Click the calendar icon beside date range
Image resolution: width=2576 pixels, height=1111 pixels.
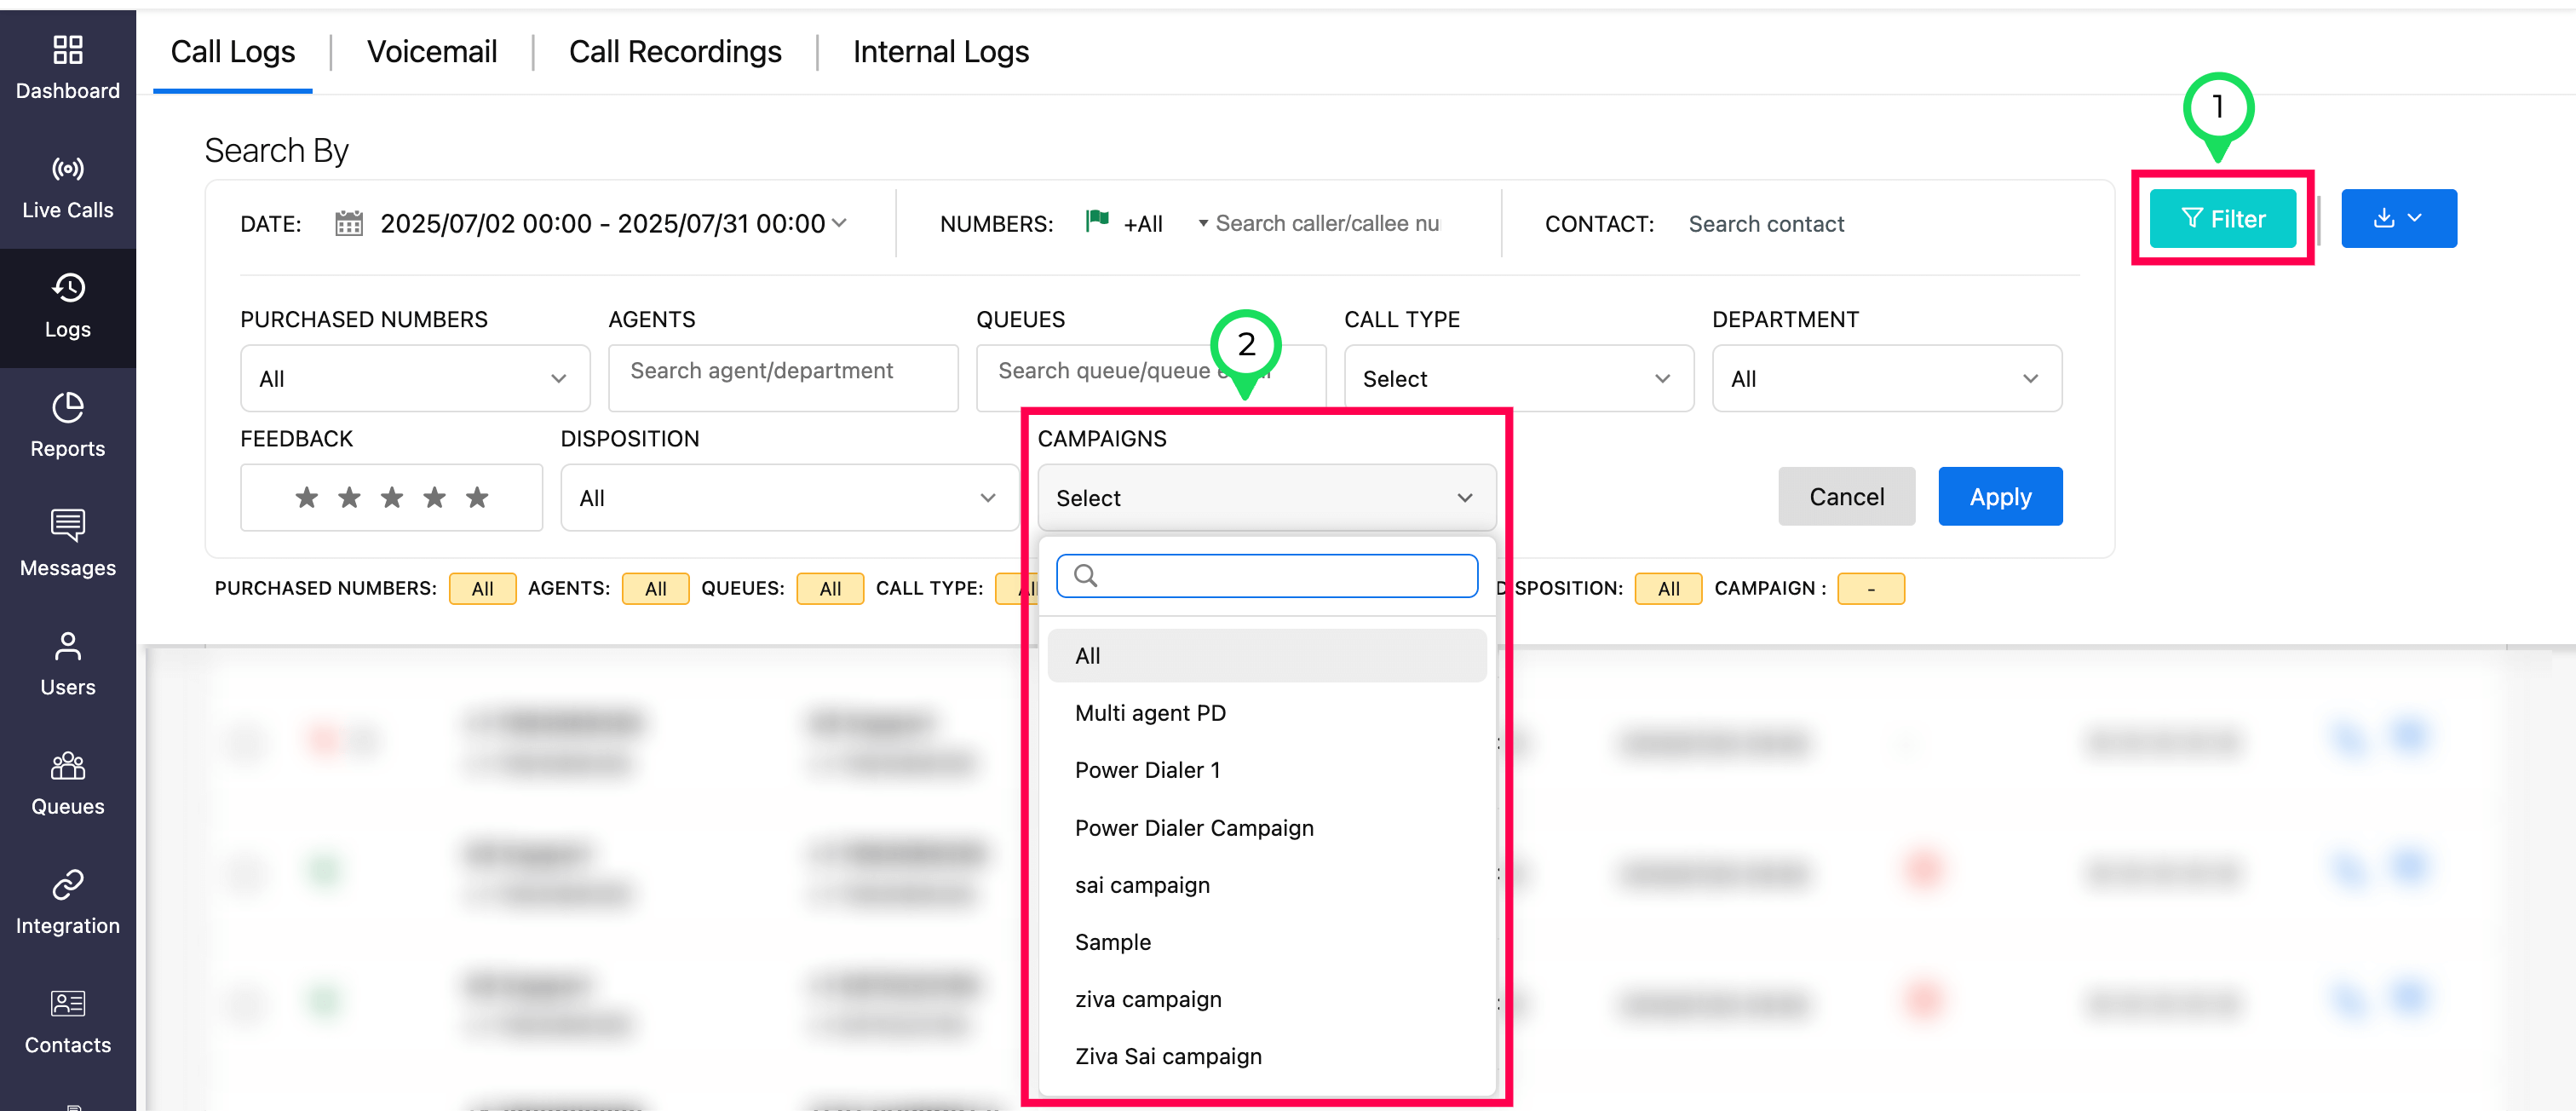click(x=348, y=223)
